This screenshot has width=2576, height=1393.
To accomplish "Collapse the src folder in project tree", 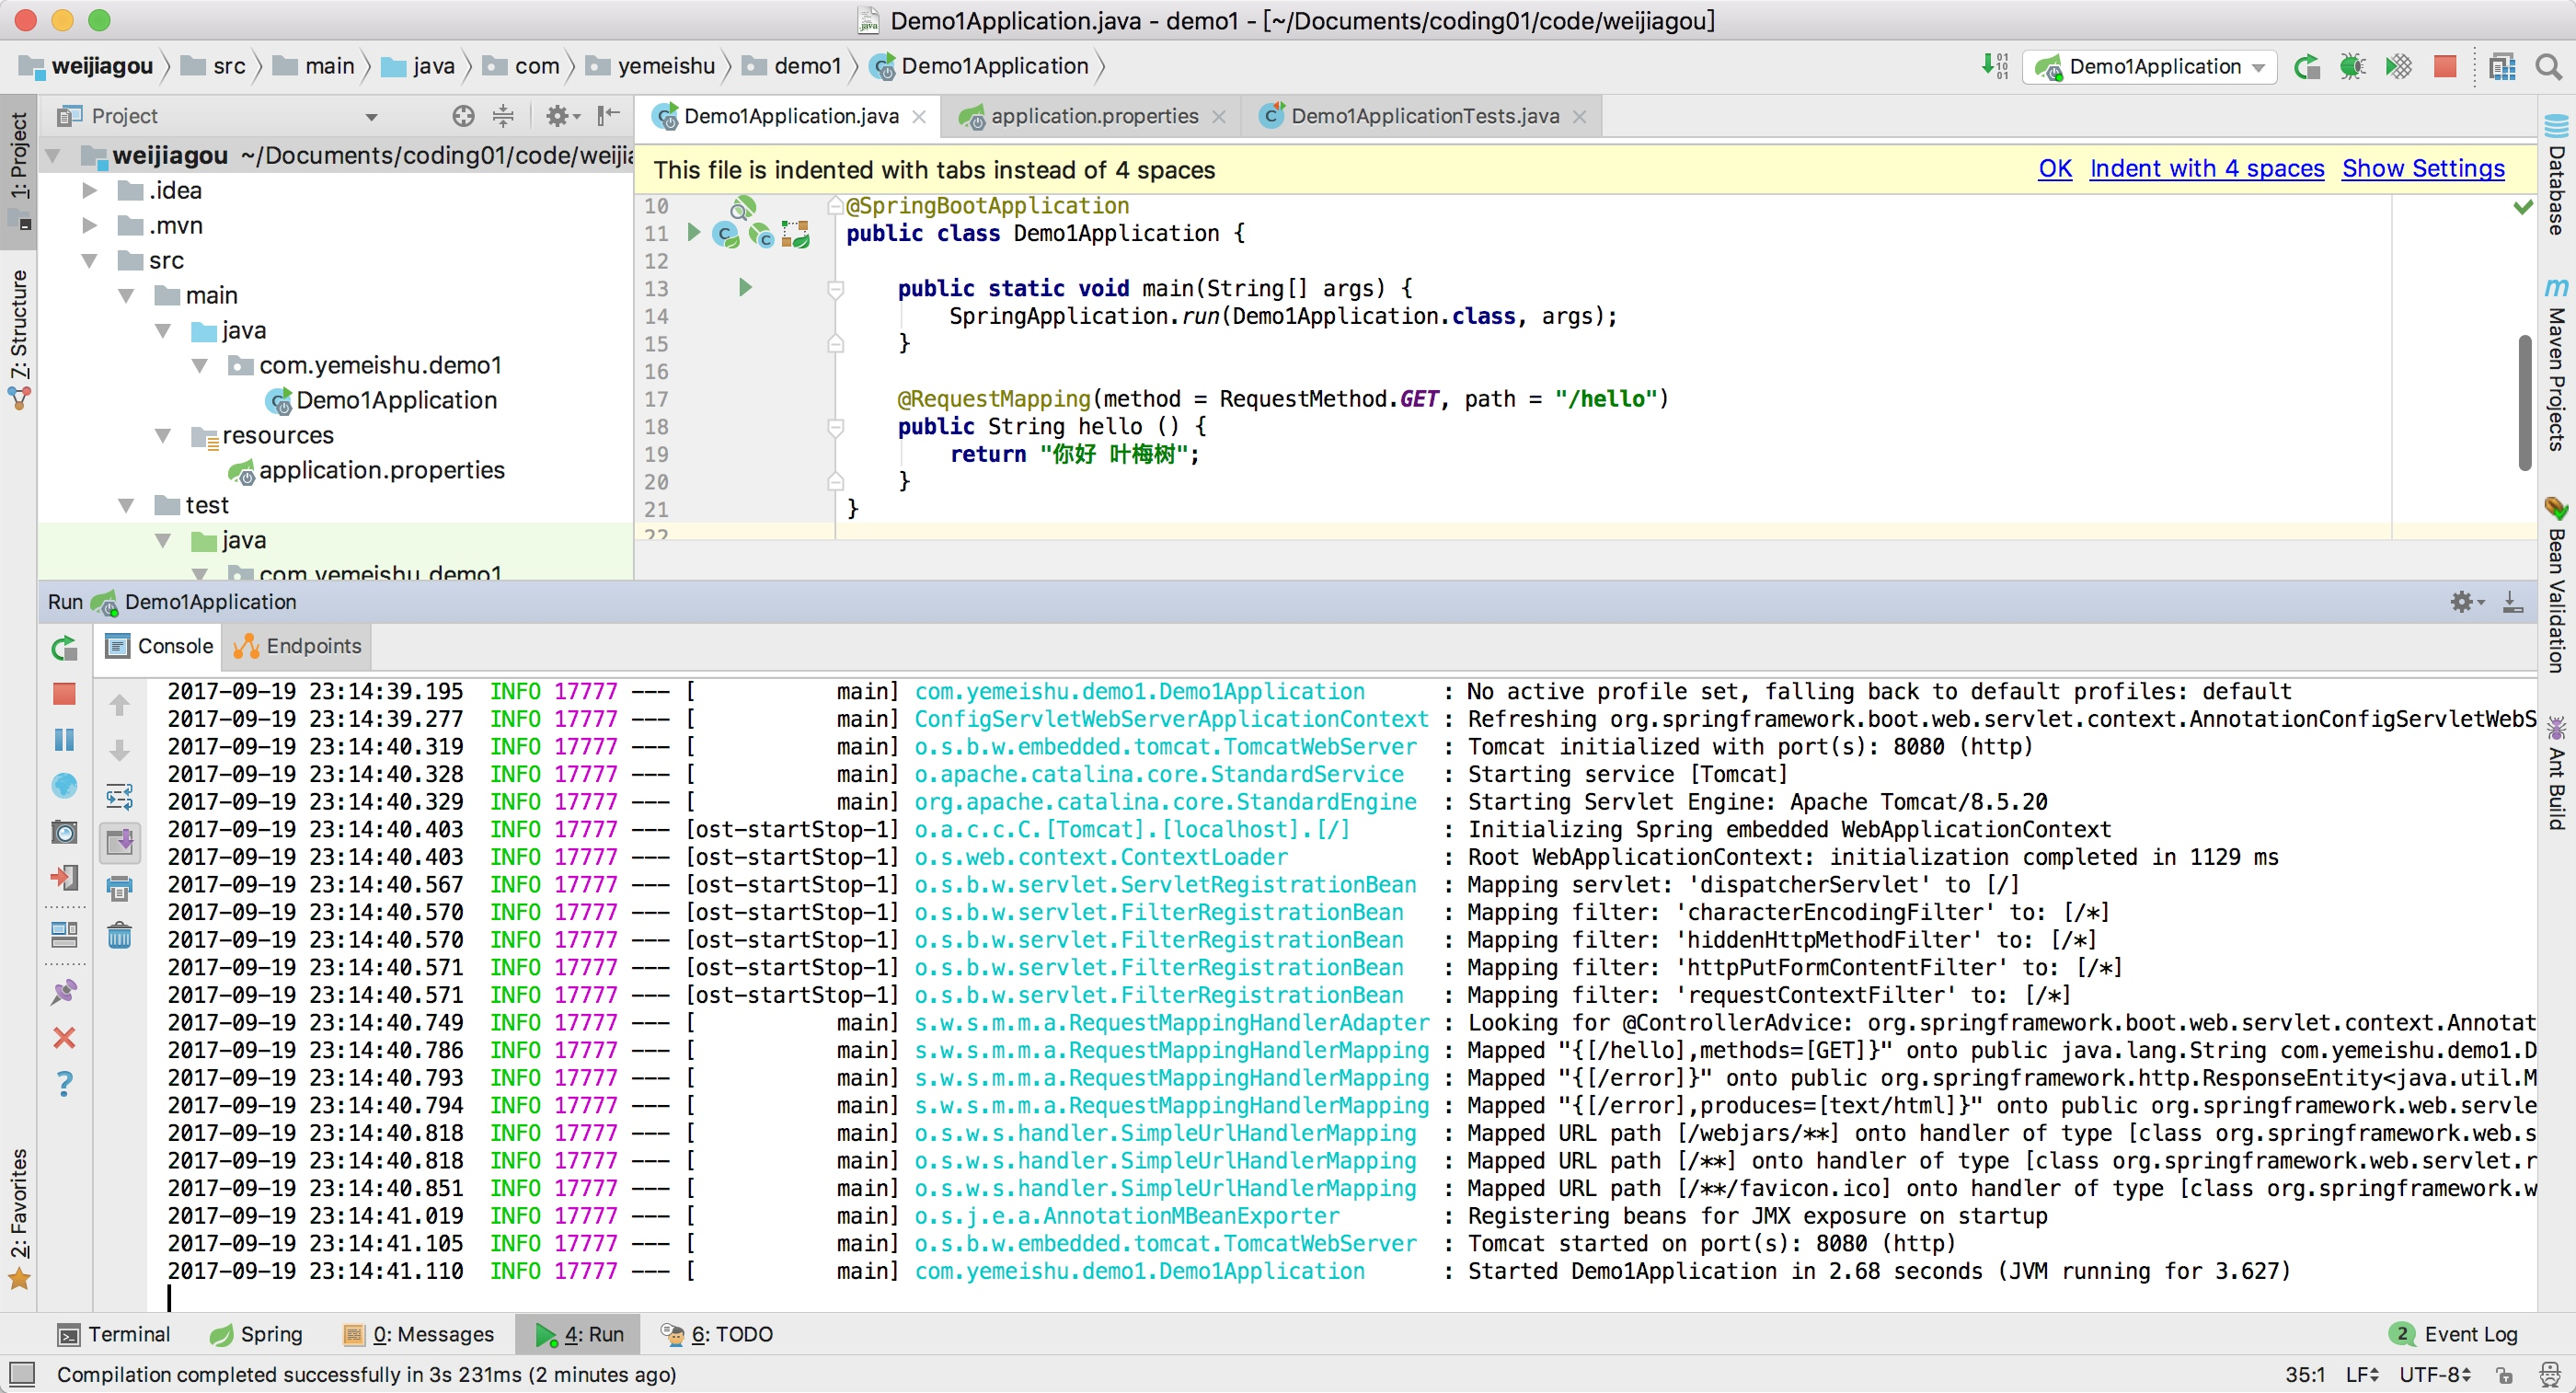I will [x=90, y=261].
